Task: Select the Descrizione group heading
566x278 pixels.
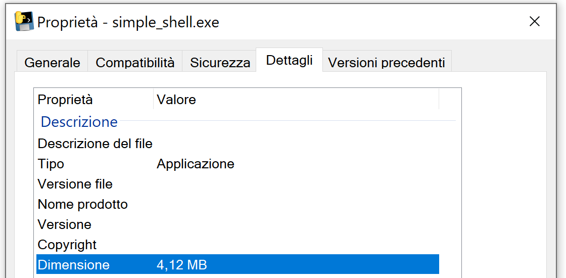Action: [x=79, y=122]
